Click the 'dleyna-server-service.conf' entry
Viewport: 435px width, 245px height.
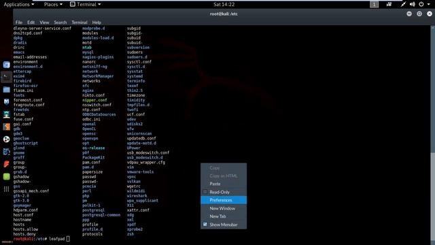coord(42,29)
